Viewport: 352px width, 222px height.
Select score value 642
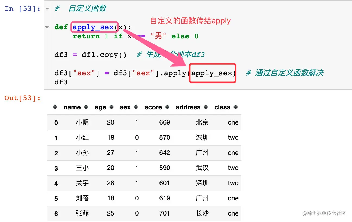[x=165, y=153]
